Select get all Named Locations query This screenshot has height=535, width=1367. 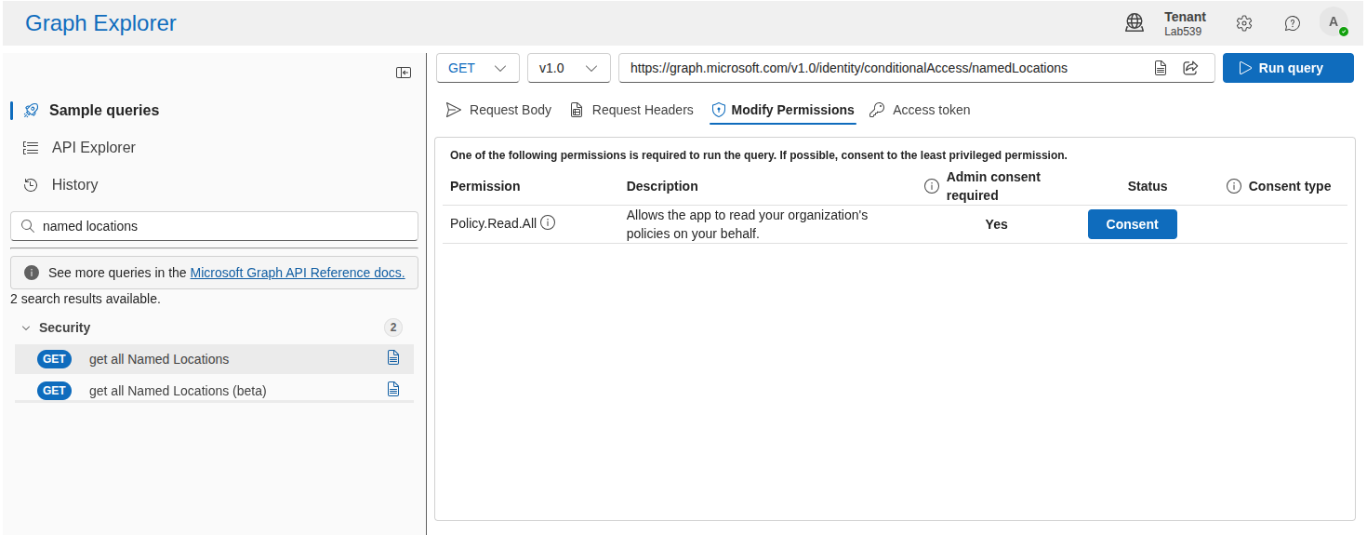[x=214, y=359]
